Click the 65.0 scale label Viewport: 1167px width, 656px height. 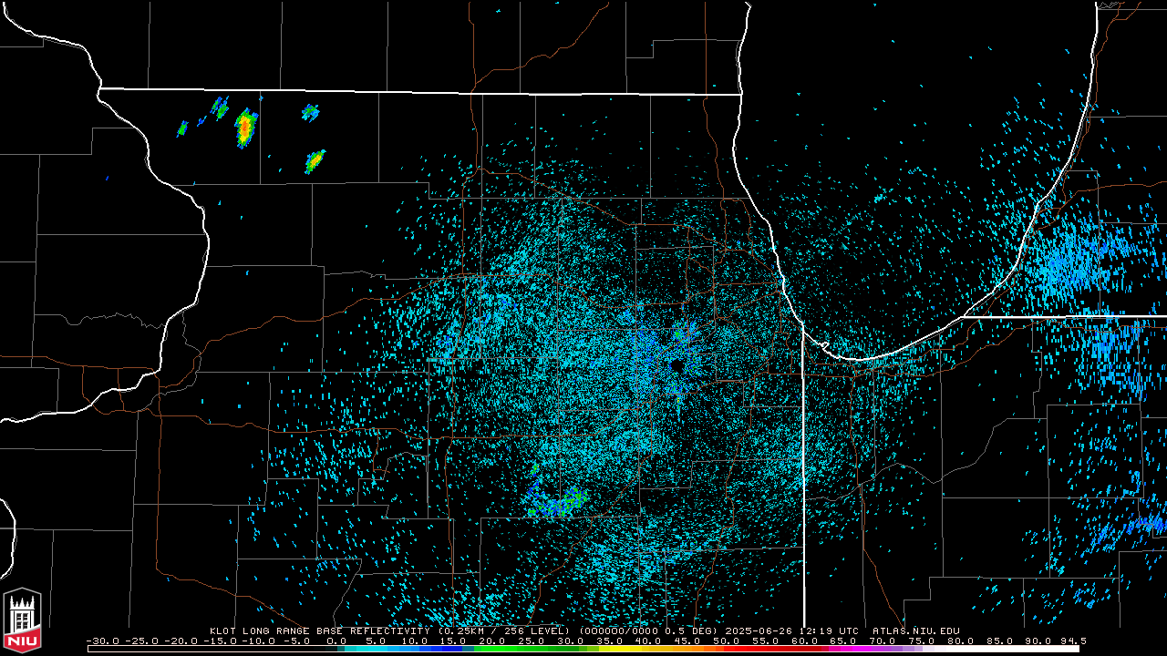[842, 641]
